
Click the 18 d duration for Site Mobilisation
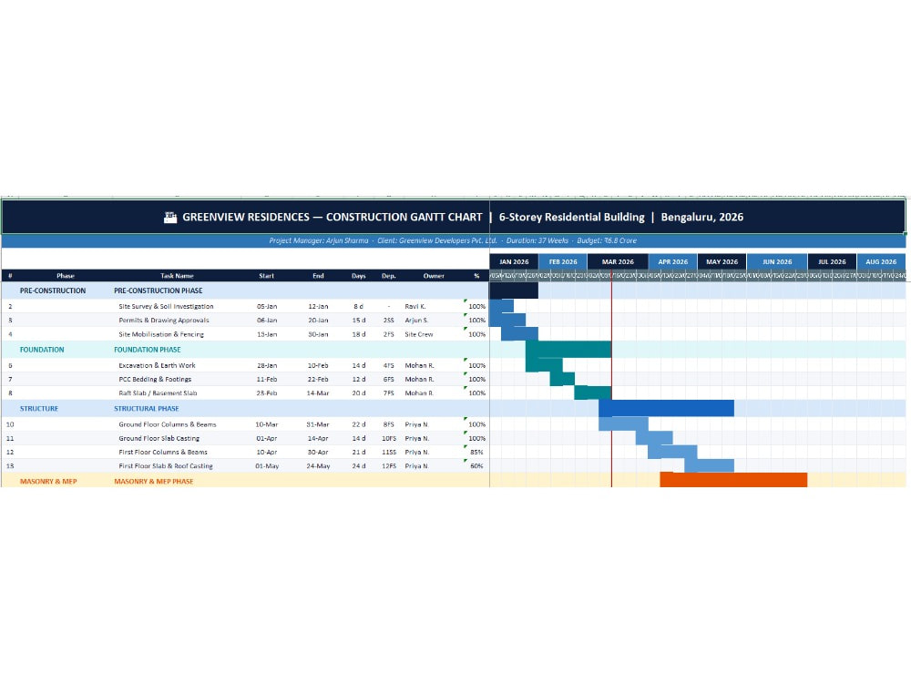click(358, 334)
